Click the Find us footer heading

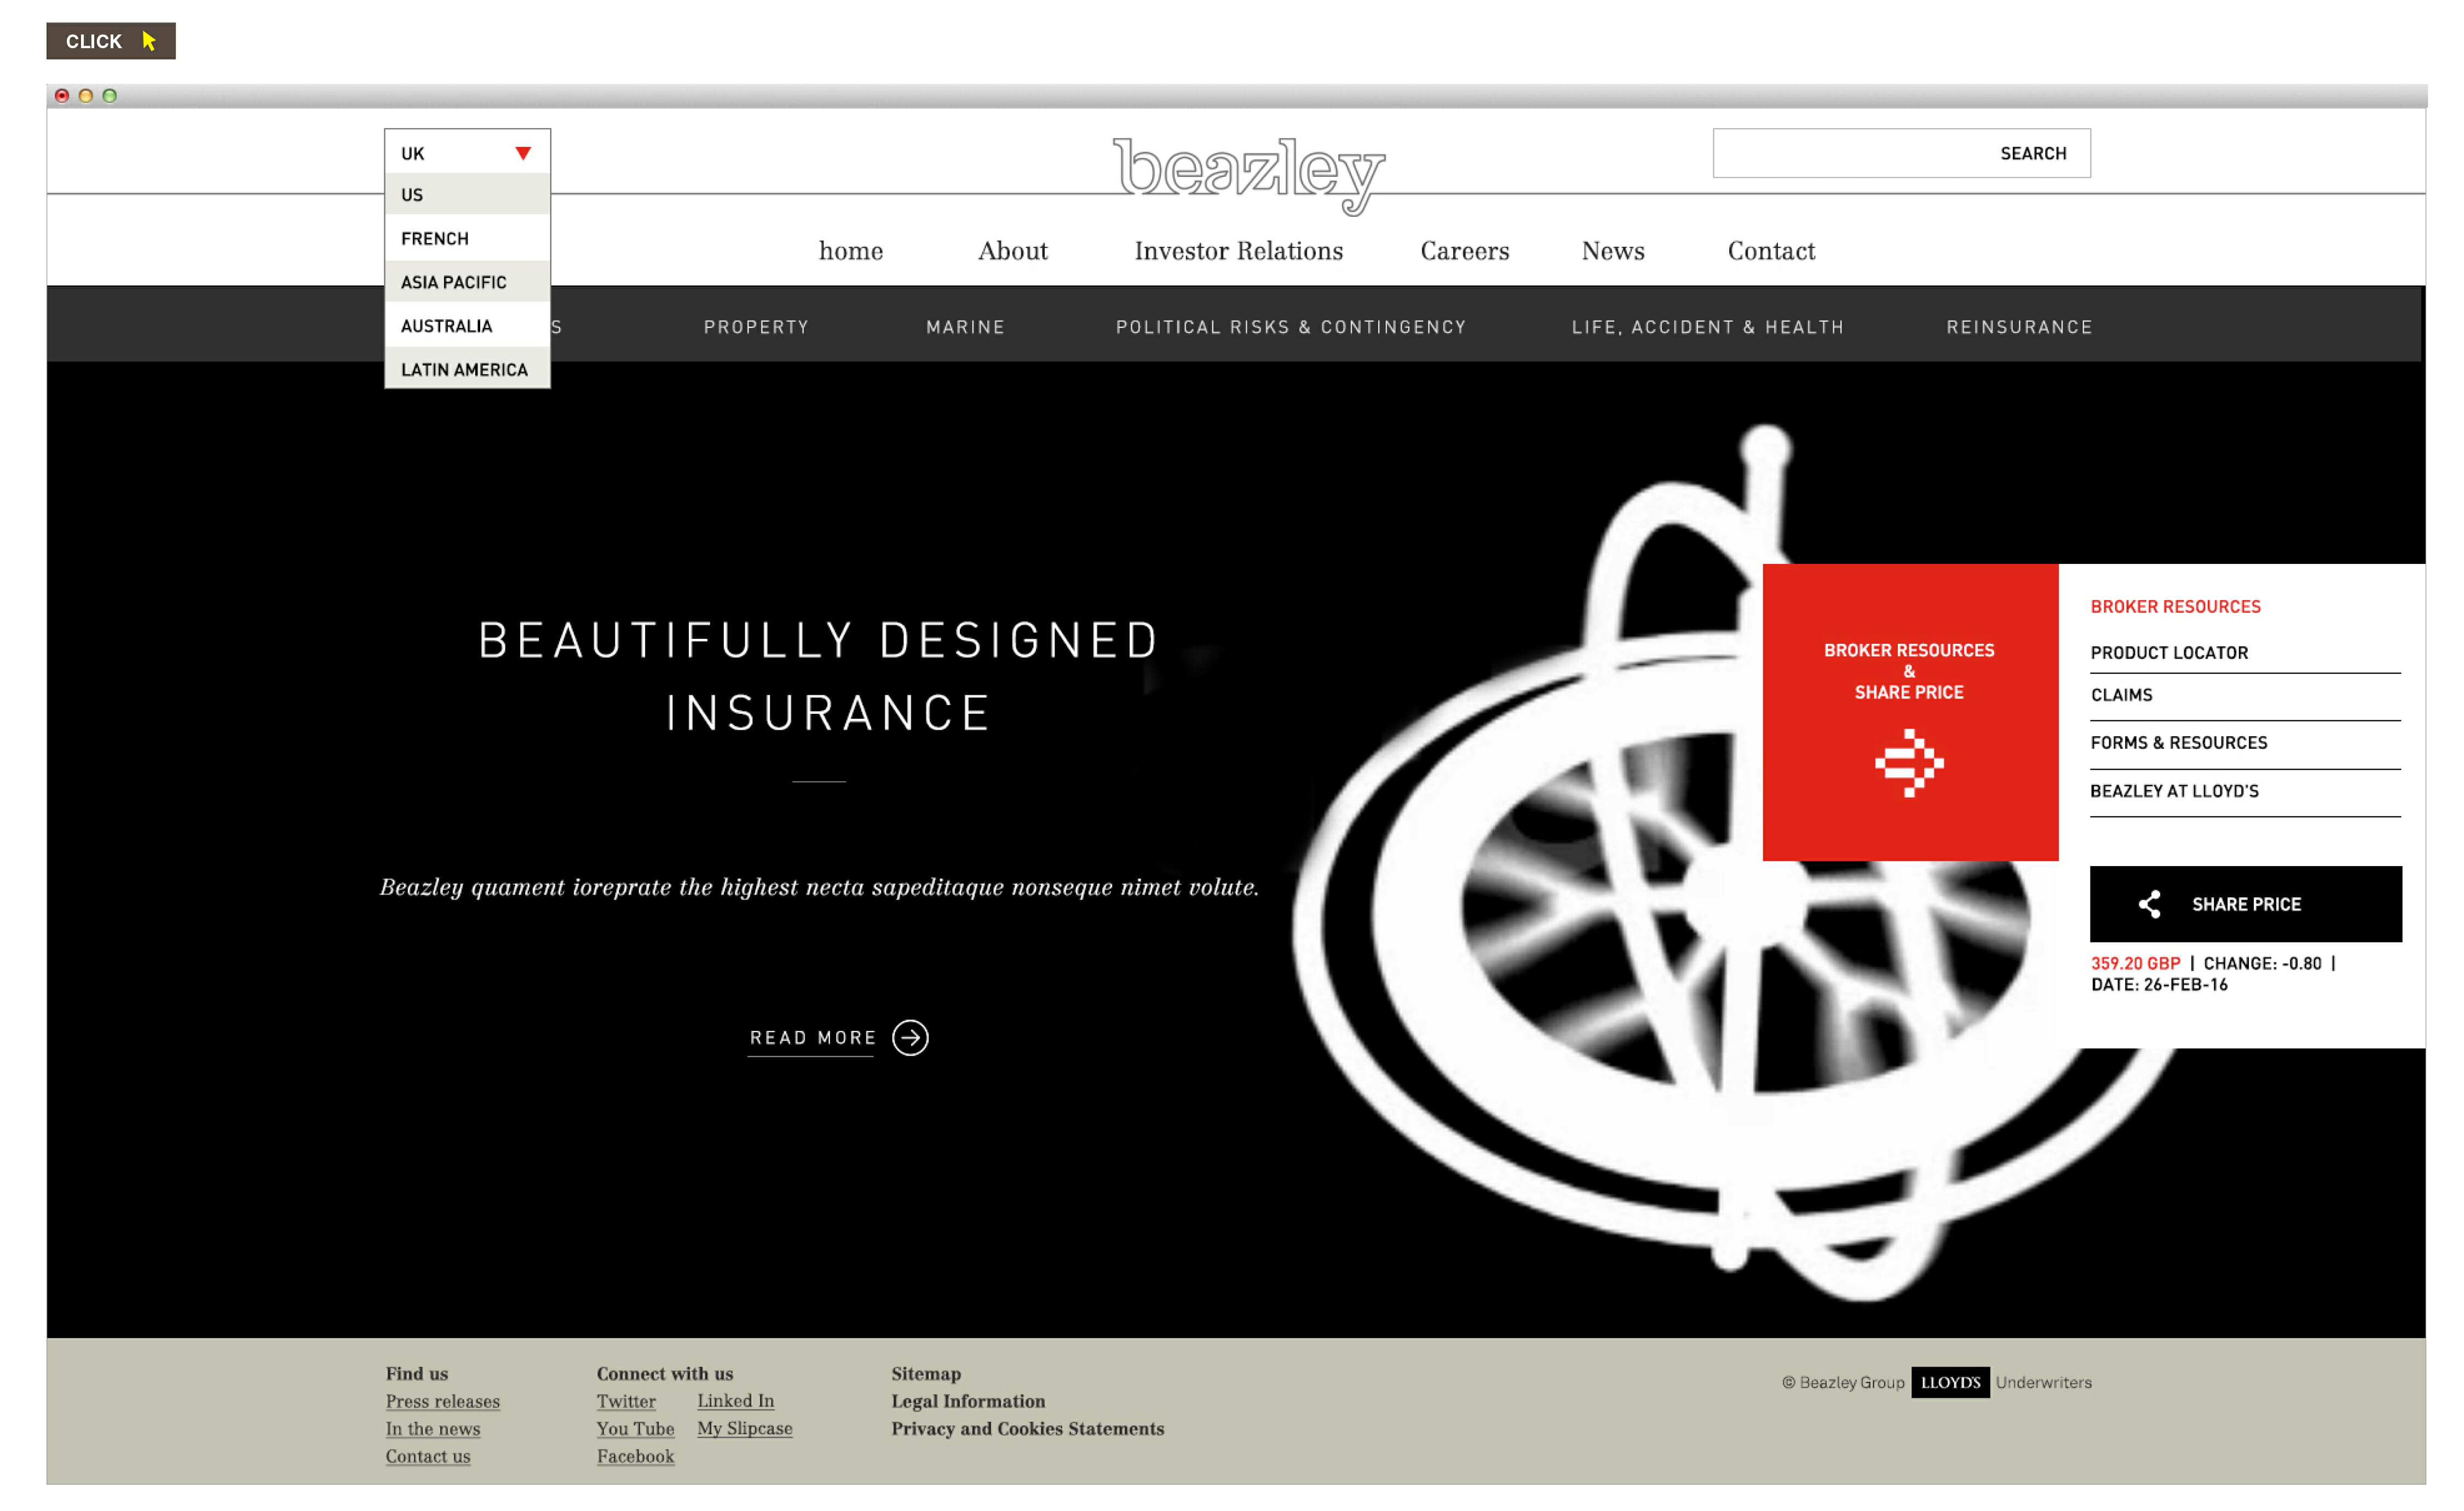417,1374
